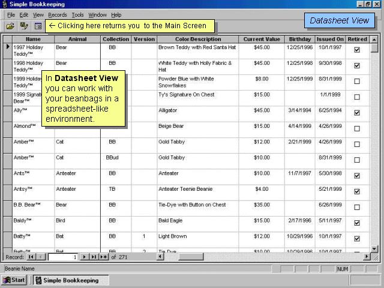The height and width of the screenshot is (288, 384).
Task: Click the open folder toolbar icon
Action: [10, 26]
